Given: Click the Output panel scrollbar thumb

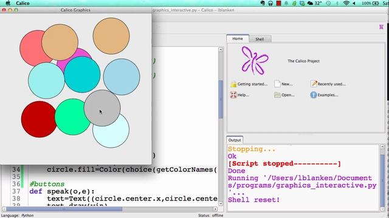Looking at the screenshot, I should [382, 180].
